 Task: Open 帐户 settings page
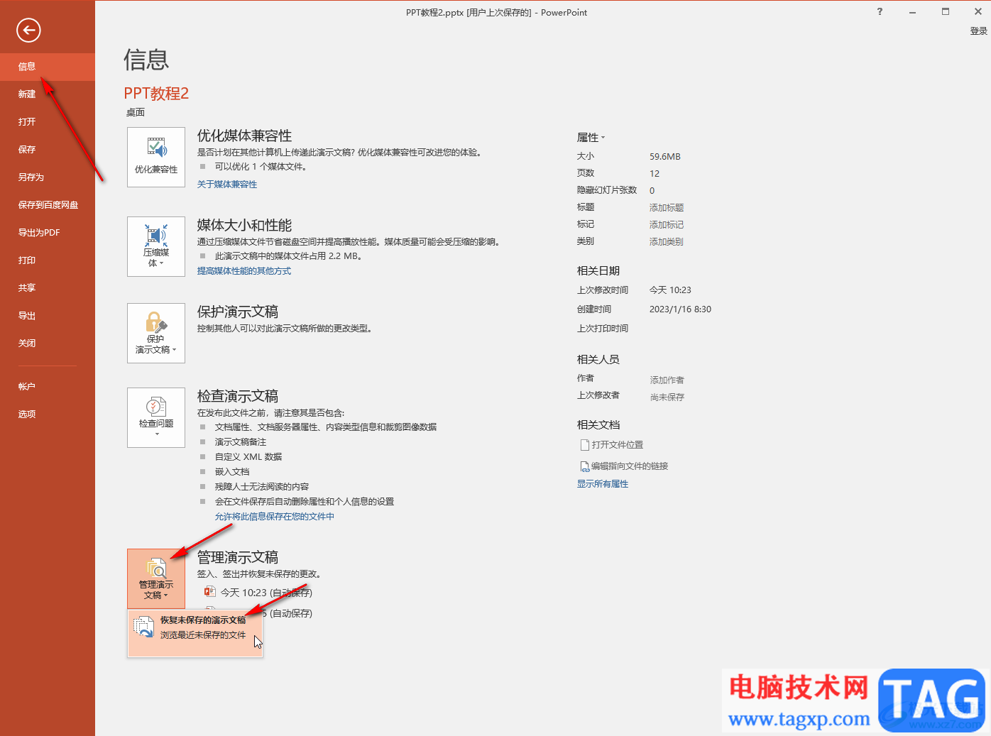(48, 387)
